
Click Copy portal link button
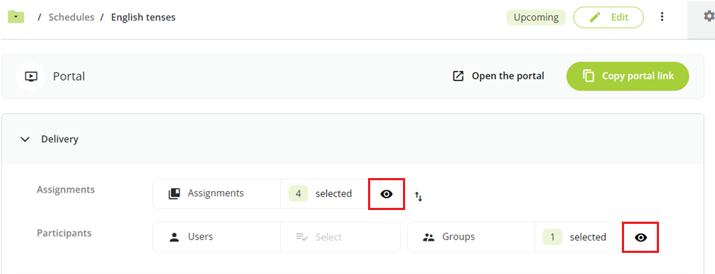pos(628,76)
